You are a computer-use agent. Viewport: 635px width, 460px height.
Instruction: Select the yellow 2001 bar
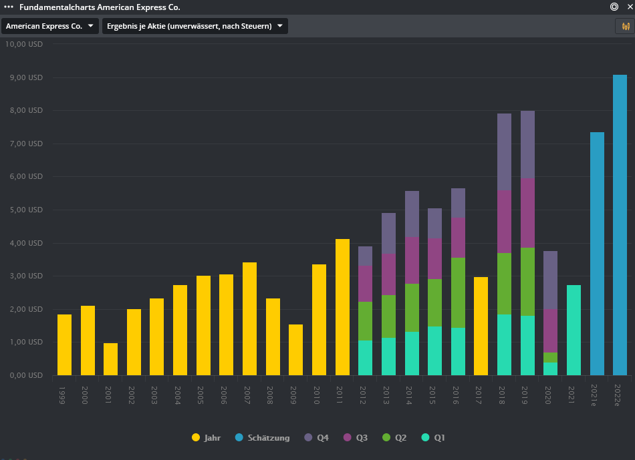110,359
